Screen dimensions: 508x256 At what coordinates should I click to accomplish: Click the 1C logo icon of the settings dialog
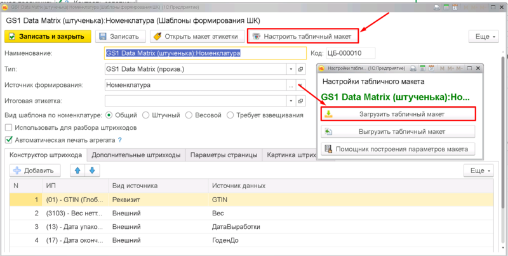pos(322,68)
